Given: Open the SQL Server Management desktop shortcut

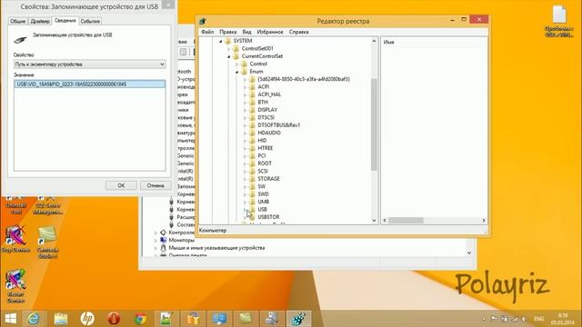Looking at the screenshot, I should tap(47, 204).
